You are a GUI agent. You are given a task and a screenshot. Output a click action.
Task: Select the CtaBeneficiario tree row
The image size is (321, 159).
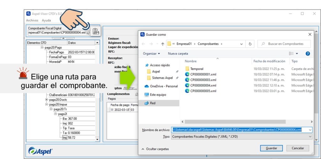coord(72,95)
